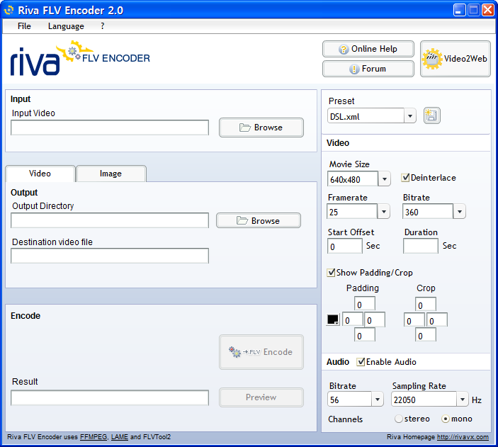Click the save preset floppy disk icon

click(431, 115)
